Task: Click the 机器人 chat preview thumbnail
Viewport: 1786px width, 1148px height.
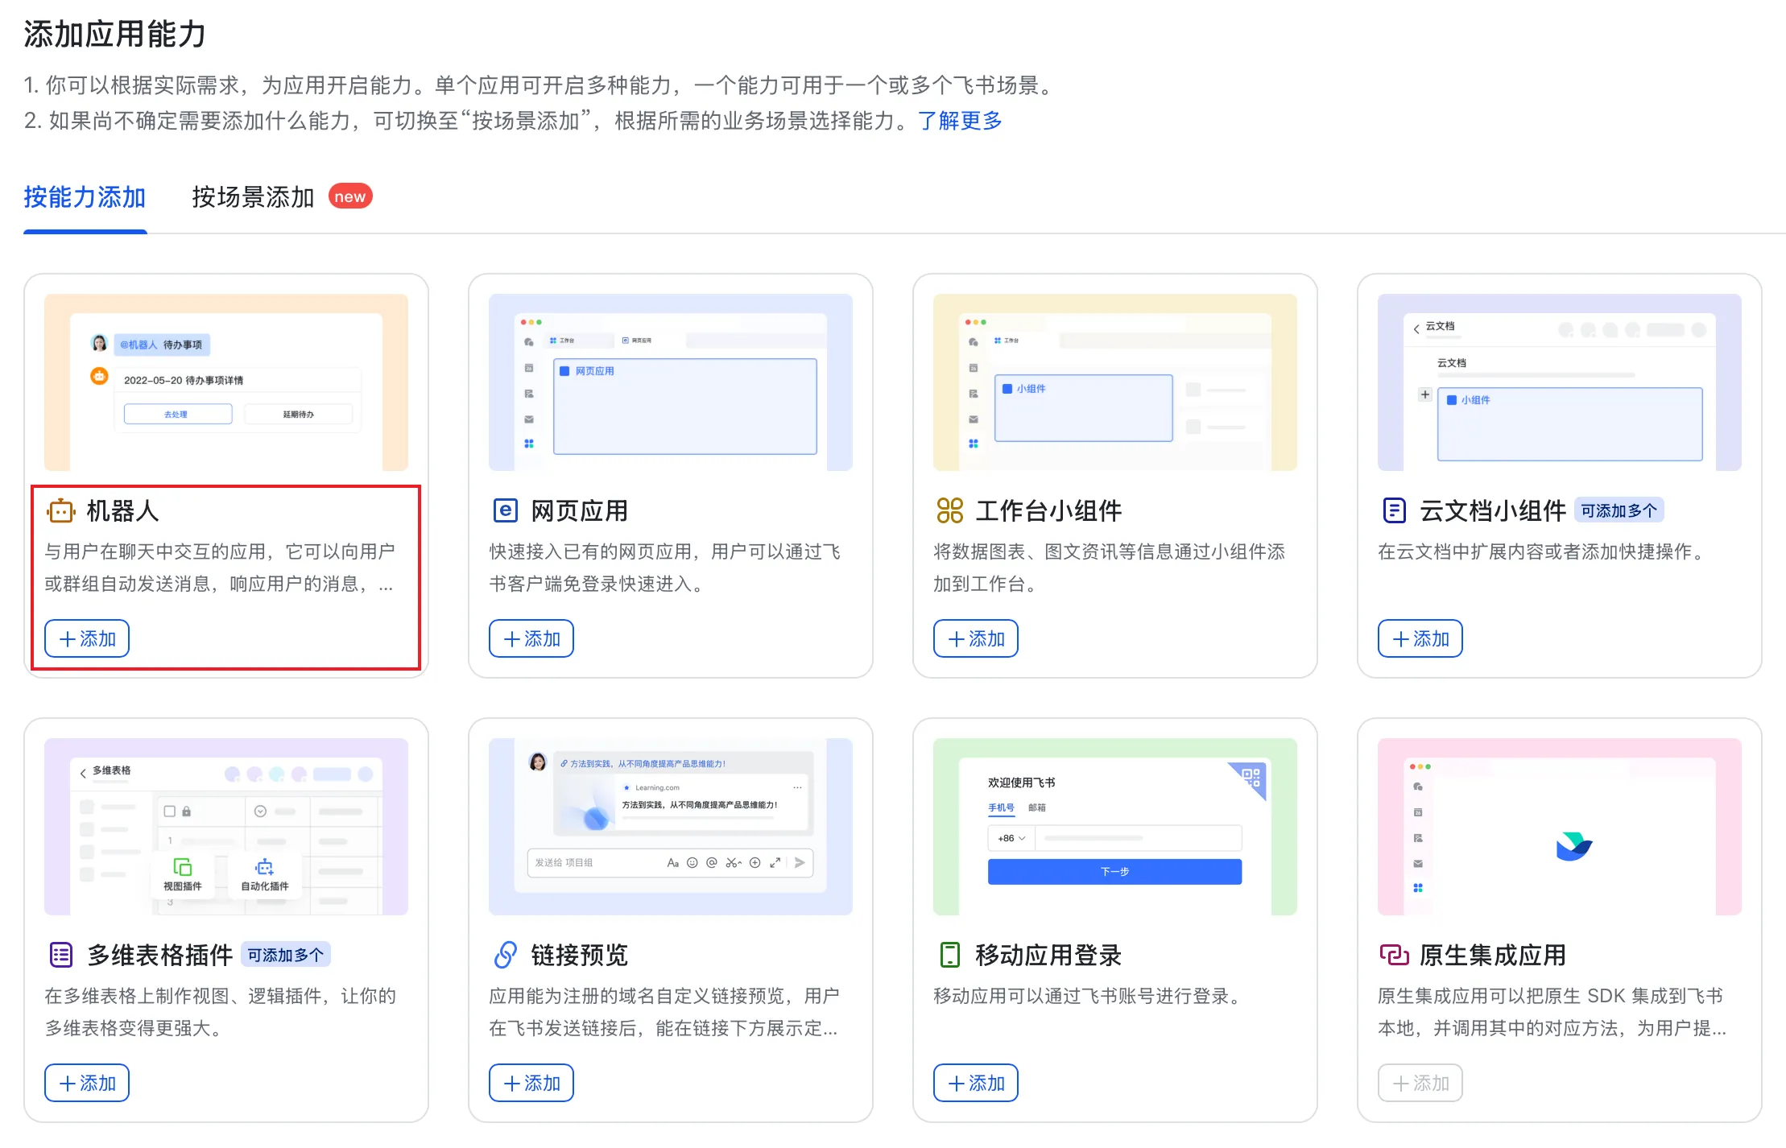Action: pyautogui.click(x=226, y=382)
